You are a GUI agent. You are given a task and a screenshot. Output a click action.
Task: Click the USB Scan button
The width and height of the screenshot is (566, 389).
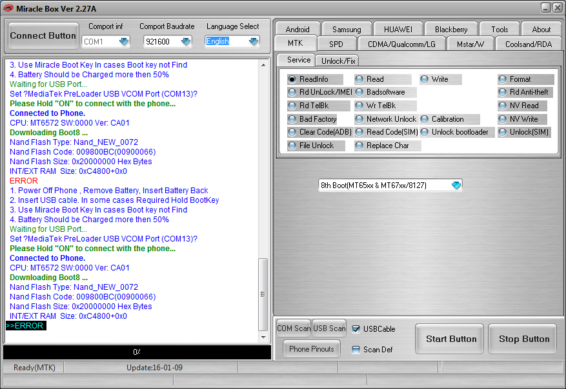(x=329, y=328)
